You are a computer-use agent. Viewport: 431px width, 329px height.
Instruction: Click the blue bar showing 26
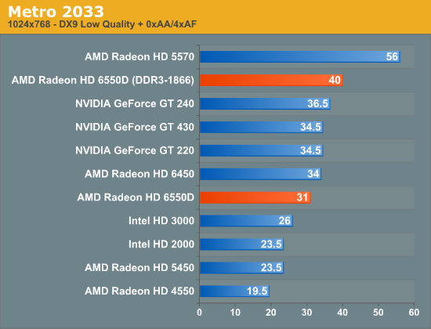tap(246, 221)
